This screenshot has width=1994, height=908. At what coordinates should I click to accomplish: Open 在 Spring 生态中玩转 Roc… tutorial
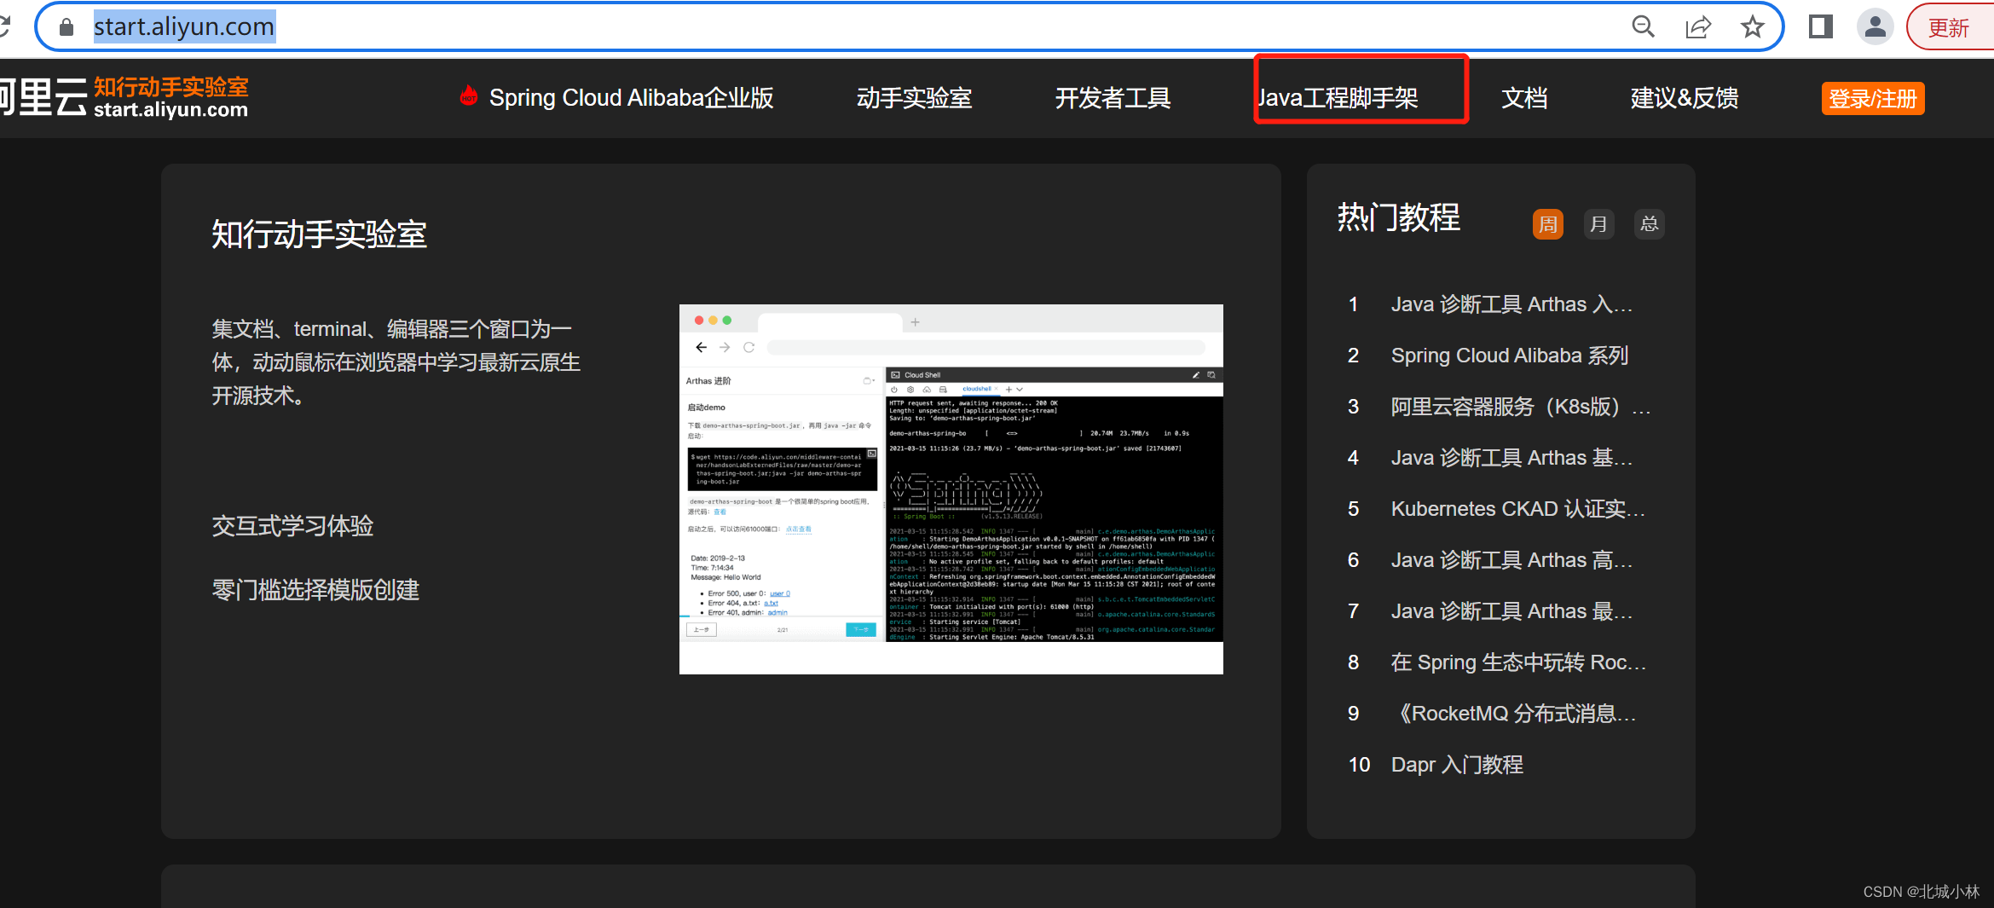[1518, 662]
